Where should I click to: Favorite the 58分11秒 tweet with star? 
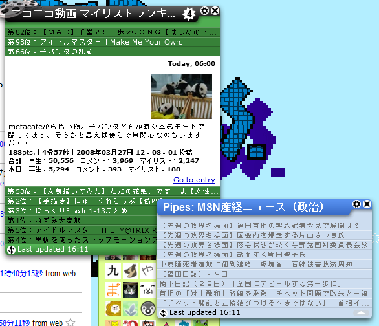click(x=70, y=322)
